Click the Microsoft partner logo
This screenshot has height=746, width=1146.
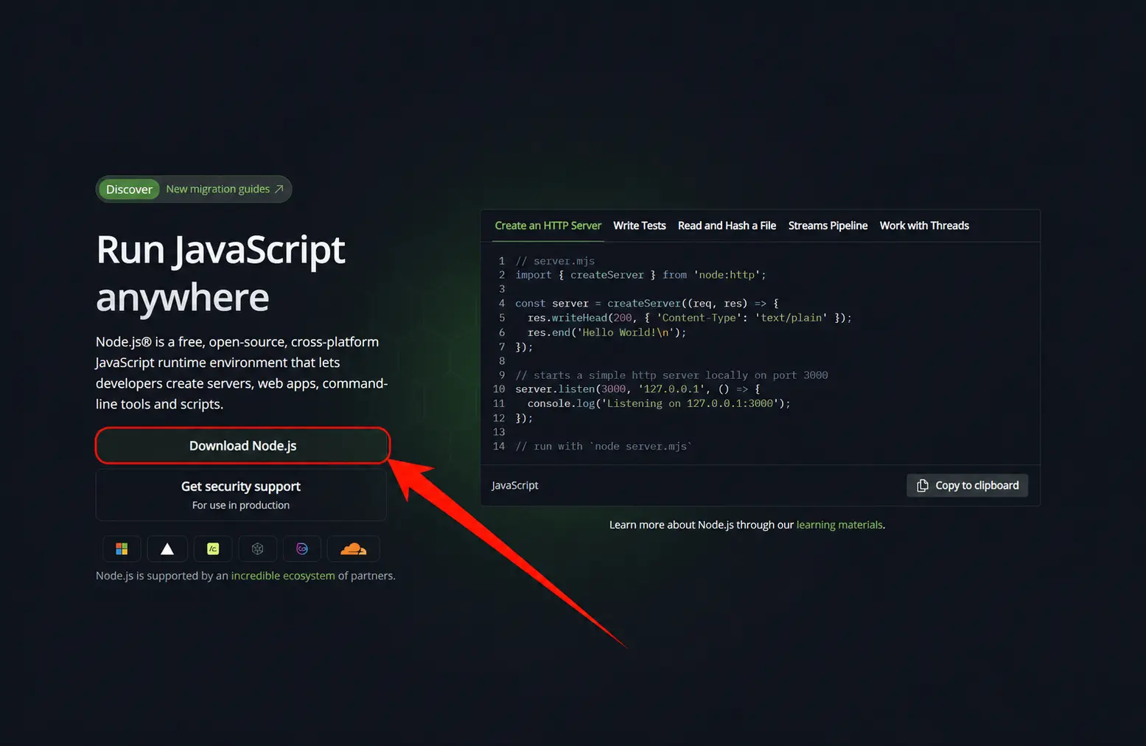tap(122, 548)
